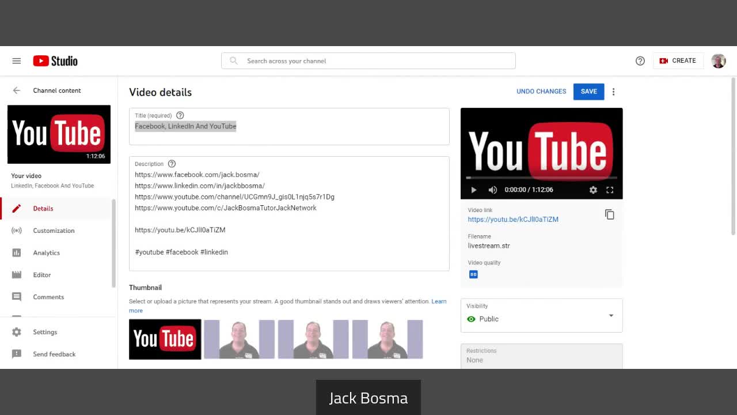Click the SD video quality badge
Image resolution: width=737 pixels, height=415 pixels.
click(473, 274)
